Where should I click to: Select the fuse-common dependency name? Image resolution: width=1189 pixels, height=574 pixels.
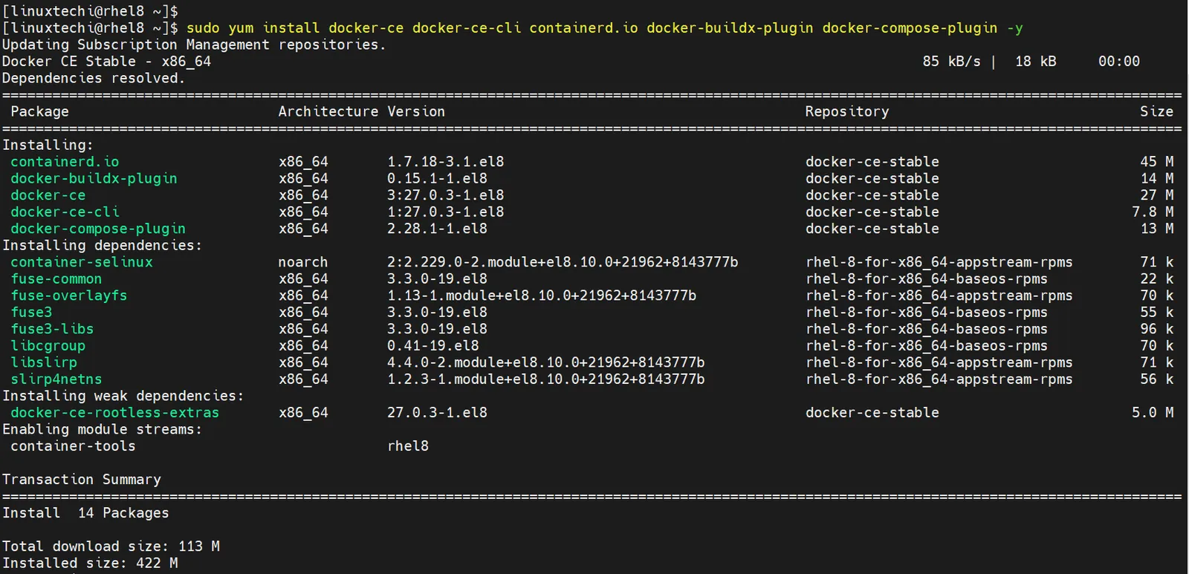point(56,278)
